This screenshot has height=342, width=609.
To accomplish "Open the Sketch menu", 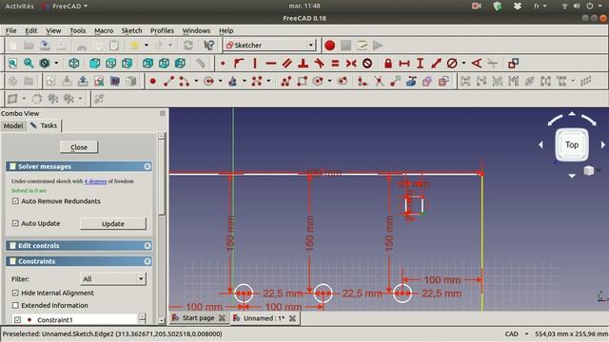I will click(131, 30).
